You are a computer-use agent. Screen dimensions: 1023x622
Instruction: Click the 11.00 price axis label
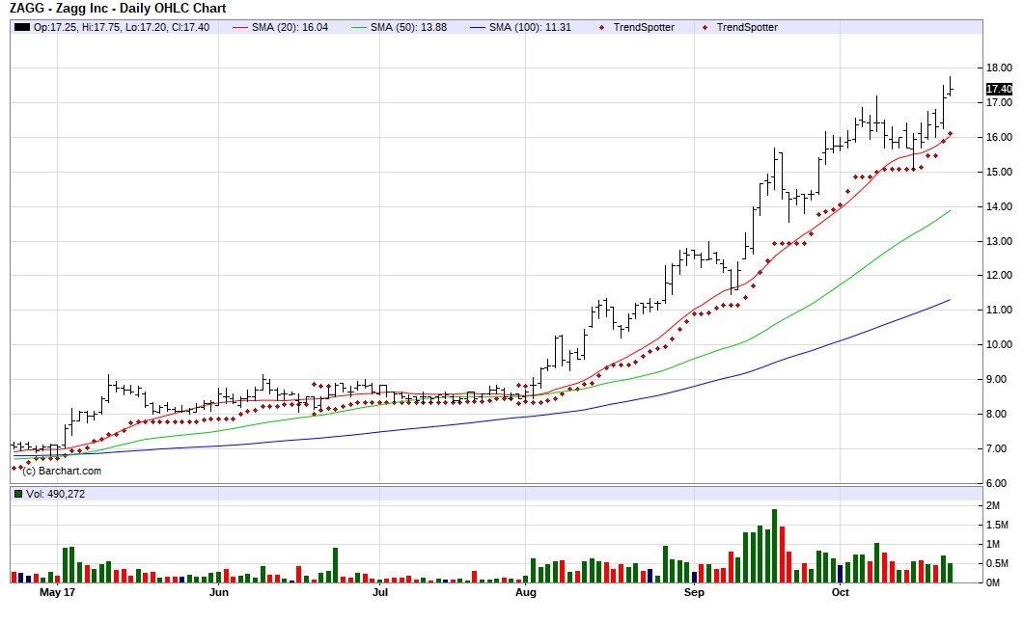point(999,310)
